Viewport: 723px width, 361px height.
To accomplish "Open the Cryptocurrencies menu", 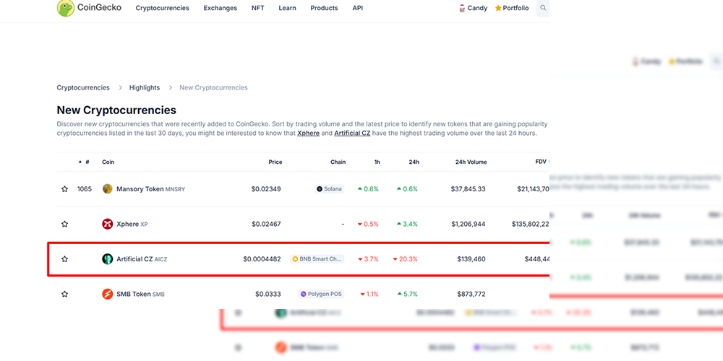I will tap(162, 8).
